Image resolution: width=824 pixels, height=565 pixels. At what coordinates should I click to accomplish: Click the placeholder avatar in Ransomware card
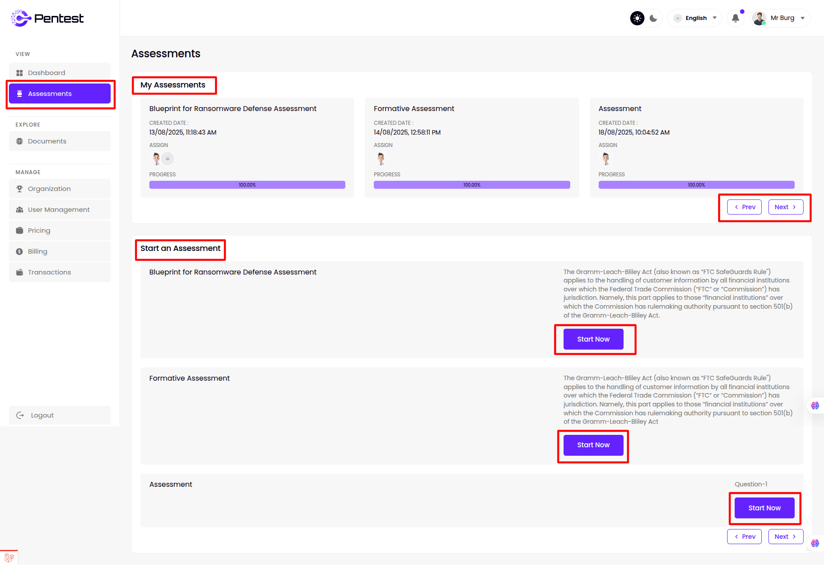pyautogui.click(x=168, y=159)
